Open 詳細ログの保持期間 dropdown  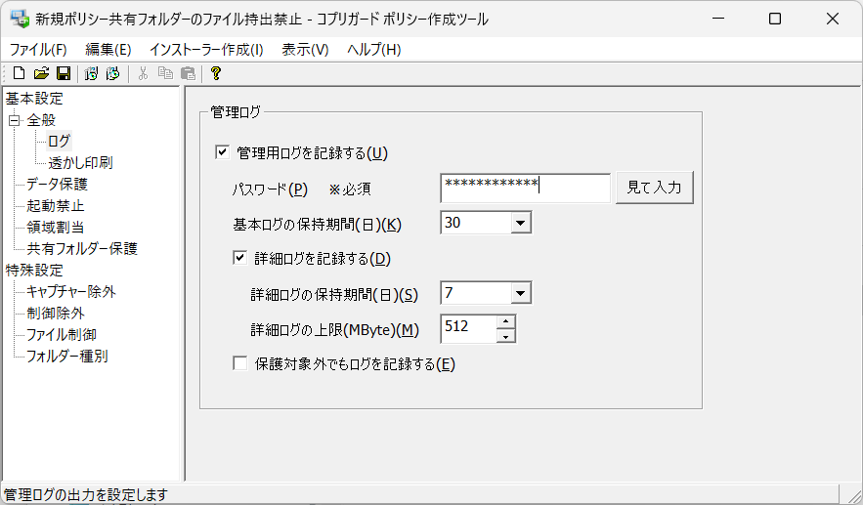tap(520, 293)
